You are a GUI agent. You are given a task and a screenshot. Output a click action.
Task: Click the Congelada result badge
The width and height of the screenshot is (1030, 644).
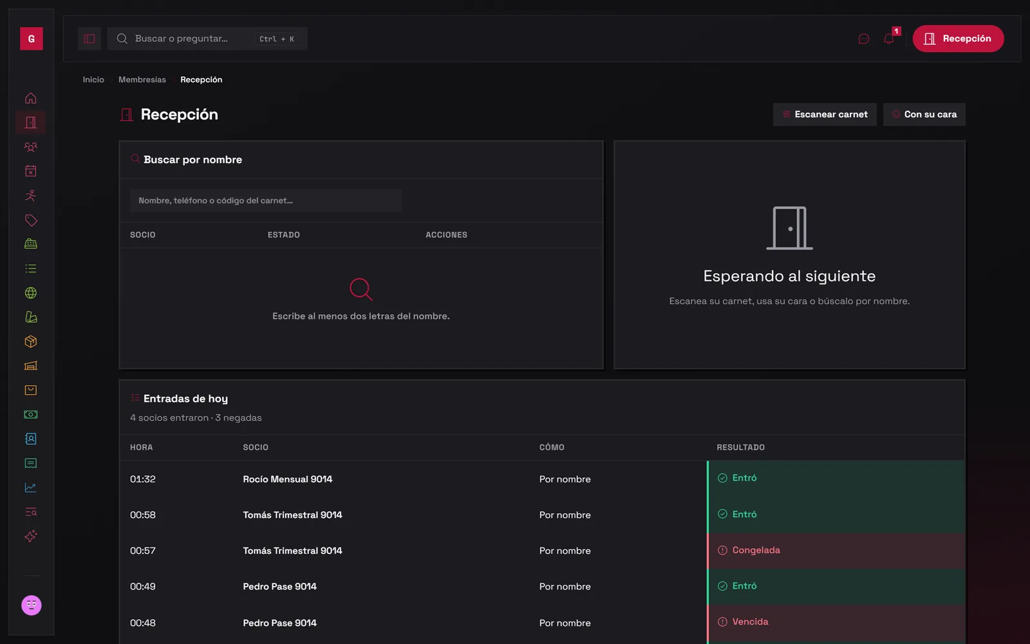[749, 551]
